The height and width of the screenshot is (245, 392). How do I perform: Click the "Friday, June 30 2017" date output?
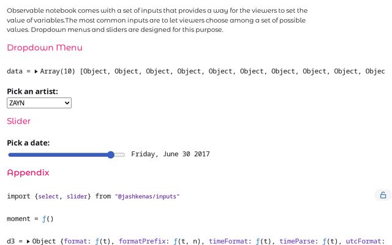coord(170,154)
